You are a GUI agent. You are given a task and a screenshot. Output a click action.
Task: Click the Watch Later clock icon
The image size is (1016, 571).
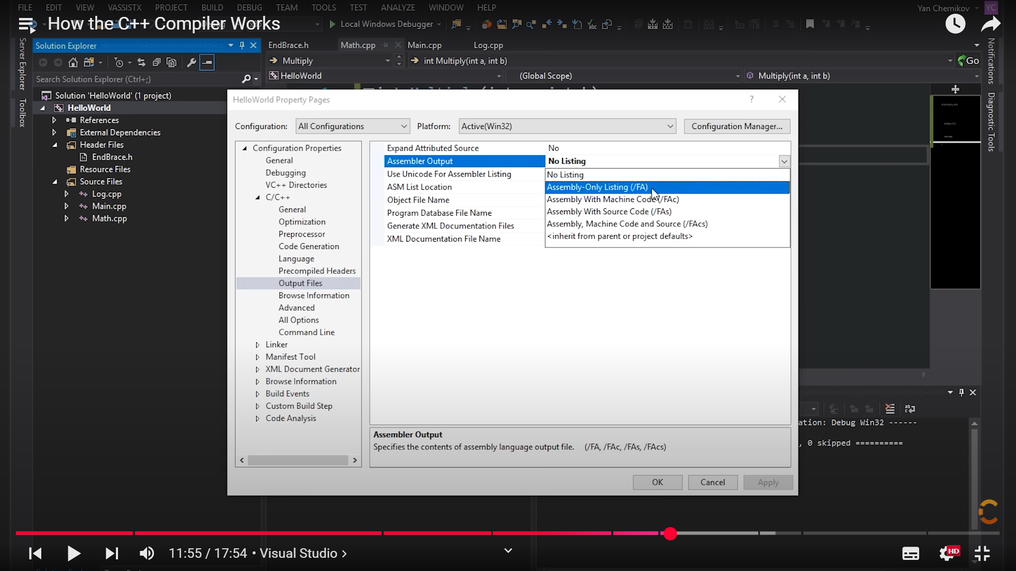[955, 24]
